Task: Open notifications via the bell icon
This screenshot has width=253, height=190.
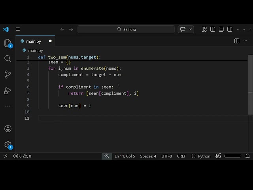Action: click(247, 156)
